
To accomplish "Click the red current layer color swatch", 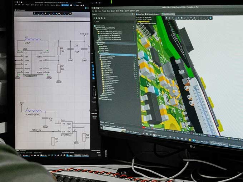I will [143, 127].
